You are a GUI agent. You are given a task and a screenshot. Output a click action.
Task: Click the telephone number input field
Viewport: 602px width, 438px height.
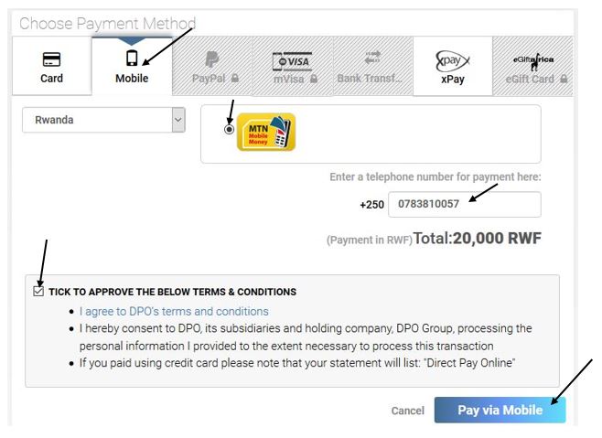[464, 205]
